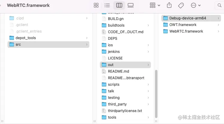Expand chevron next to scripts
Screen dimensions: 224x124
click(148, 85)
